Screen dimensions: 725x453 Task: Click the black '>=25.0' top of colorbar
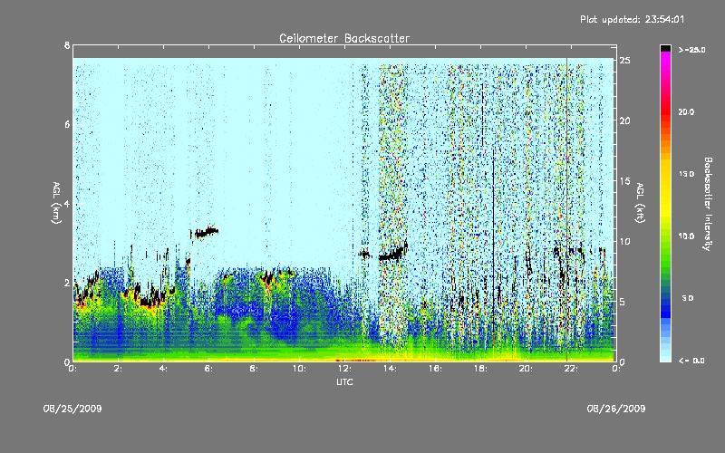click(665, 48)
